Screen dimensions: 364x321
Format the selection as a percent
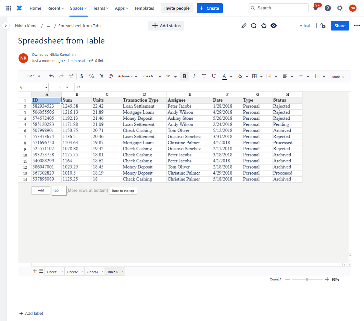(x=91, y=76)
